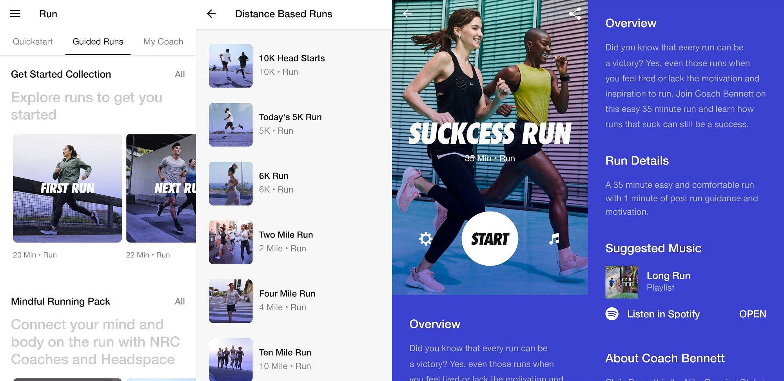This screenshot has height=381, width=784.
Task: Tap the share icon on Suckcess Run
Action: 575,14
